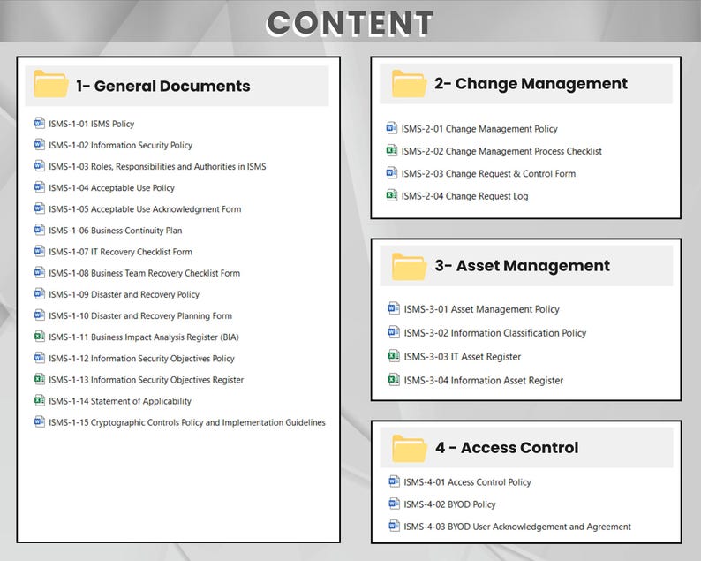701x561 pixels.
Task: Select ISMS-3-04 Information Asset Register
Action: click(484, 380)
